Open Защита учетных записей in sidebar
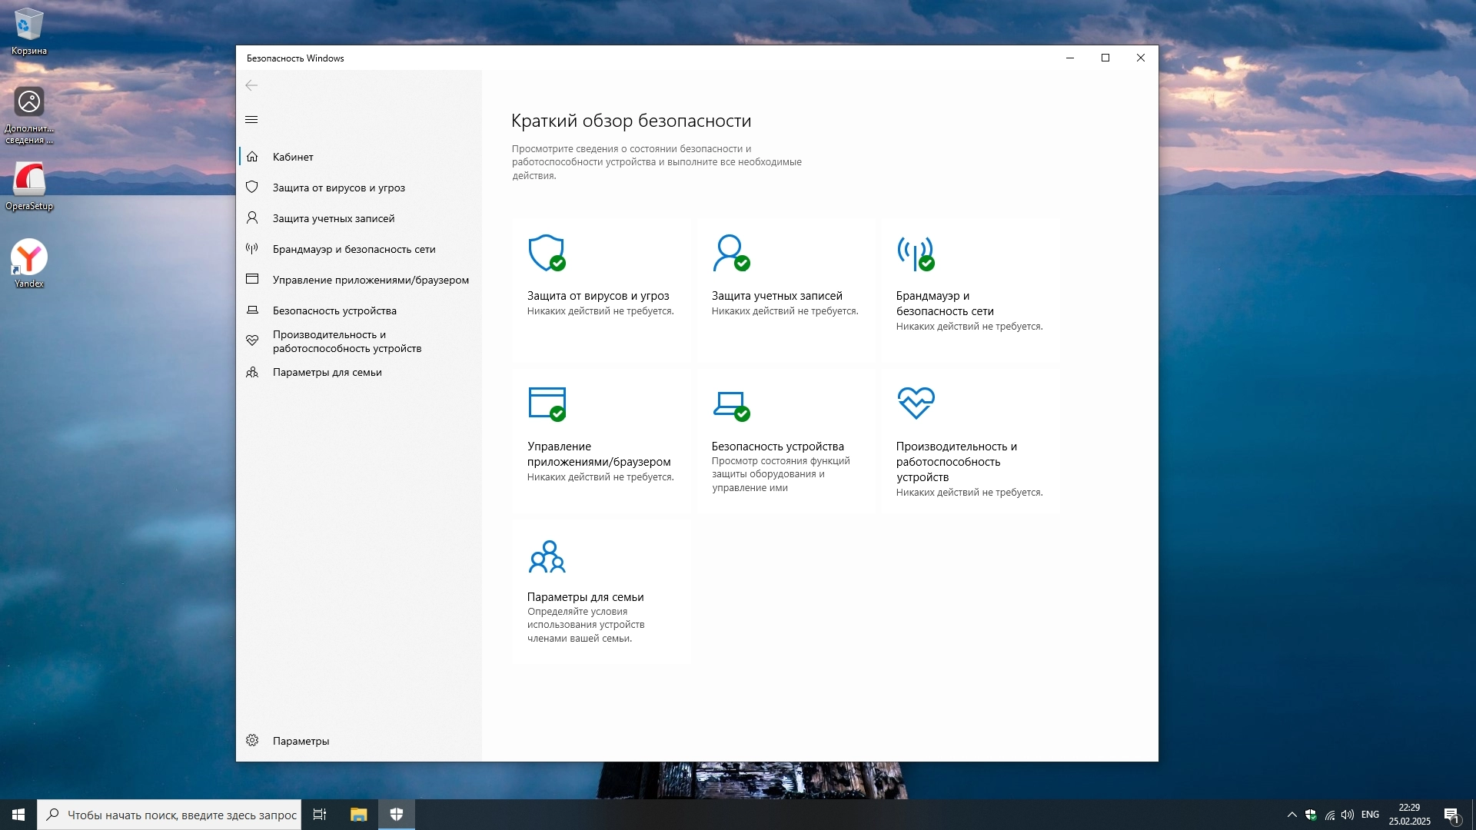1476x830 pixels. (x=333, y=218)
